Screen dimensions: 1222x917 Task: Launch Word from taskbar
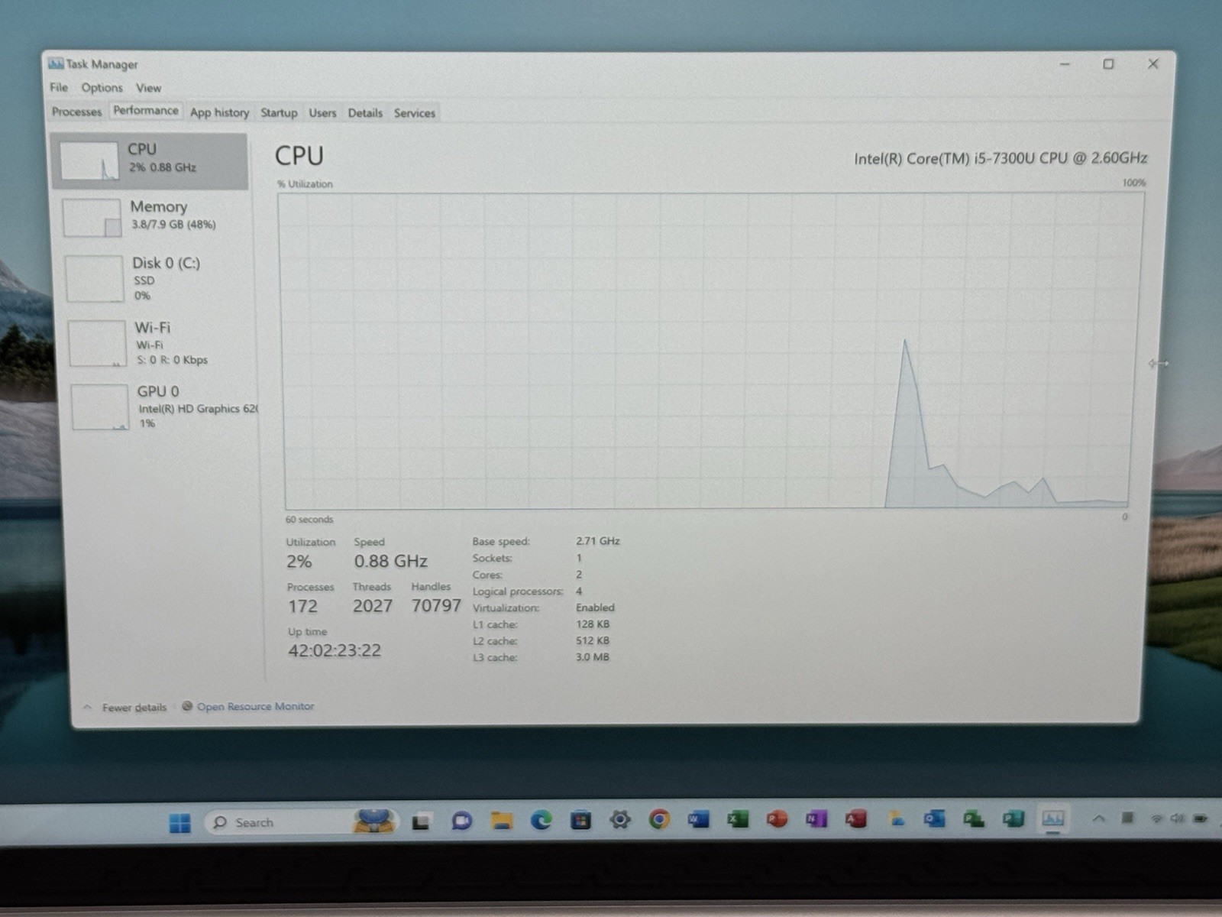point(698,820)
